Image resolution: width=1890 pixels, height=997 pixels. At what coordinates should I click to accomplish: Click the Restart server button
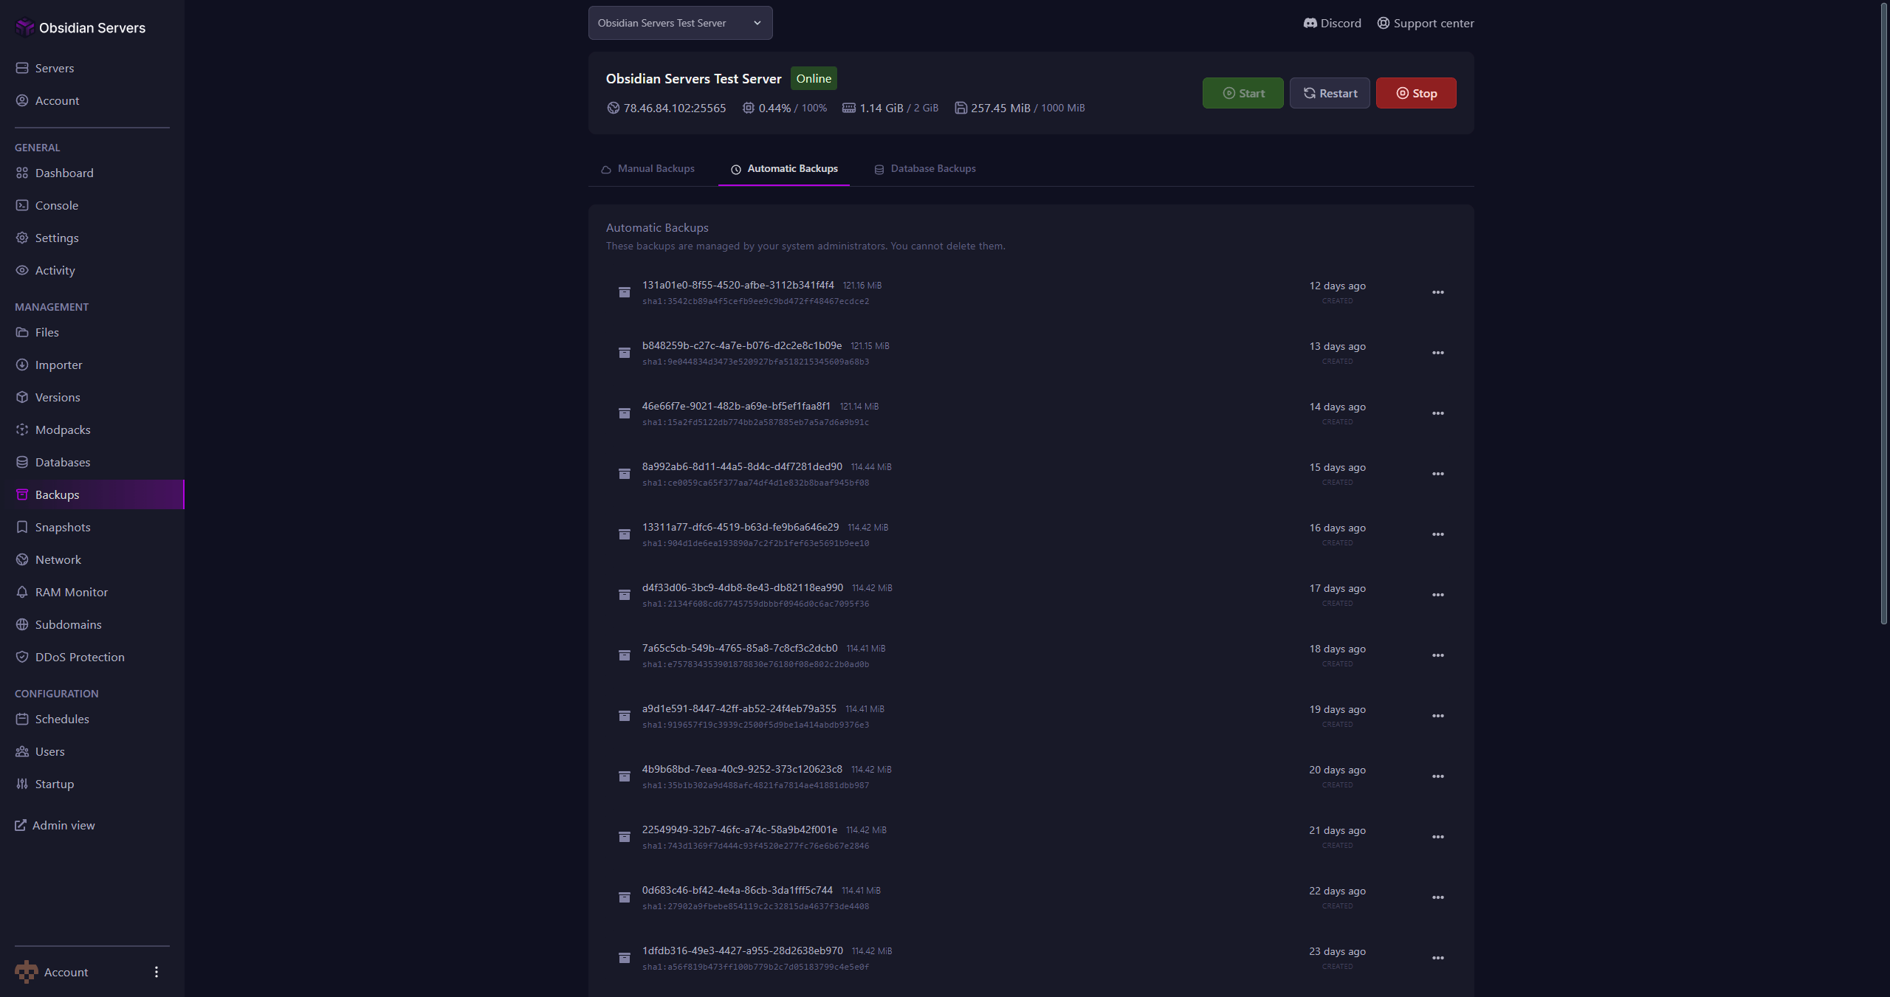tap(1329, 93)
